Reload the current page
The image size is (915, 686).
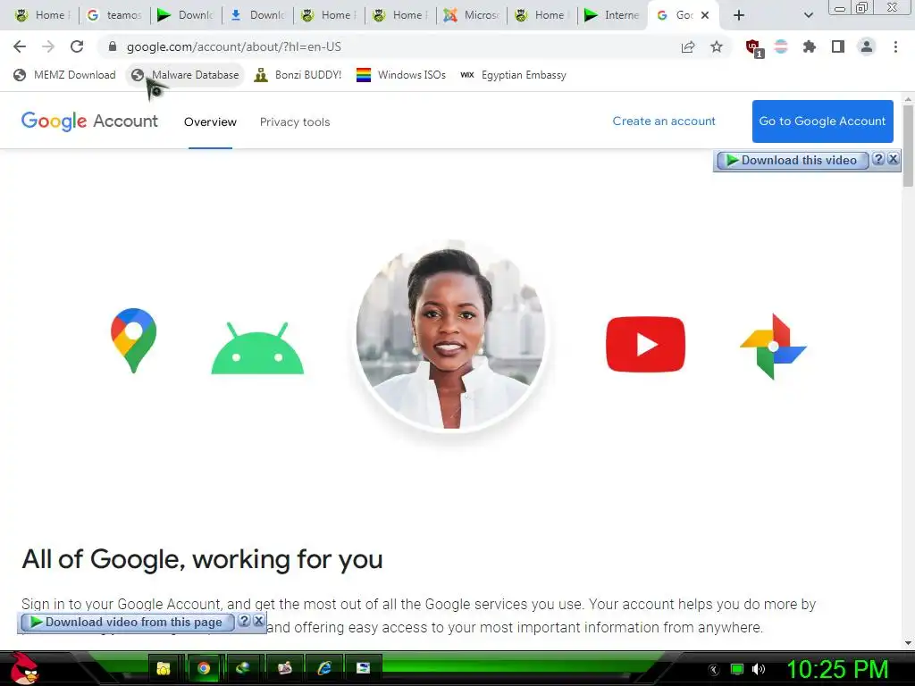click(77, 46)
